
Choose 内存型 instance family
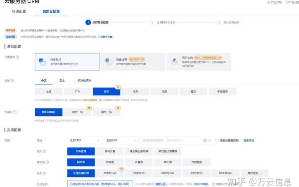(x=110, y=162)
